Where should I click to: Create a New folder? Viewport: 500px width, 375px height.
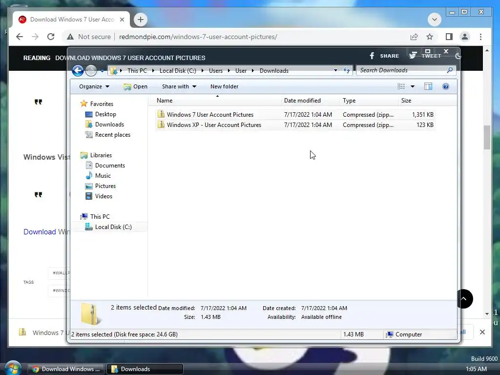click(224, 86)
